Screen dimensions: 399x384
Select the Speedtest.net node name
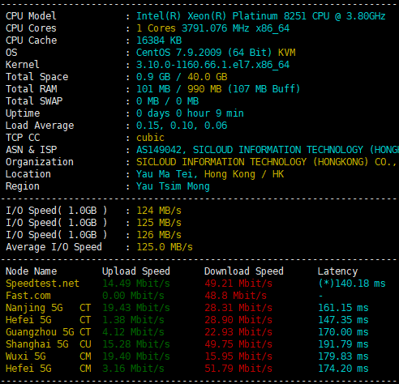click(x=42, y=284)
